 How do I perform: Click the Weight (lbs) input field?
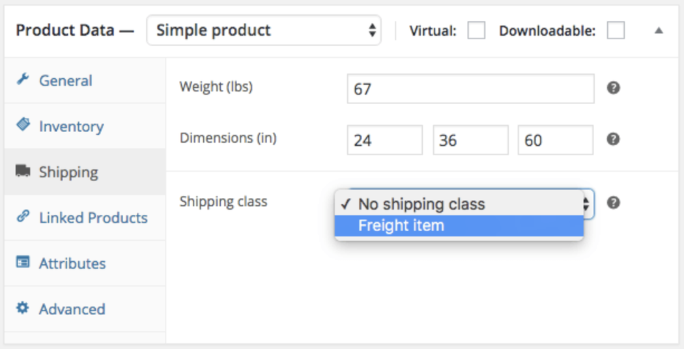pyautogui.click(x=470, y=89)
